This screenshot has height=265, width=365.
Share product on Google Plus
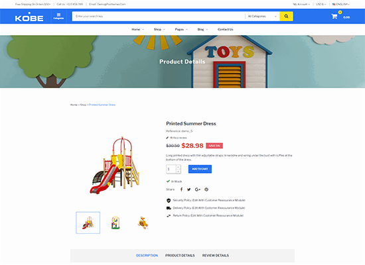tap(197, 189)
